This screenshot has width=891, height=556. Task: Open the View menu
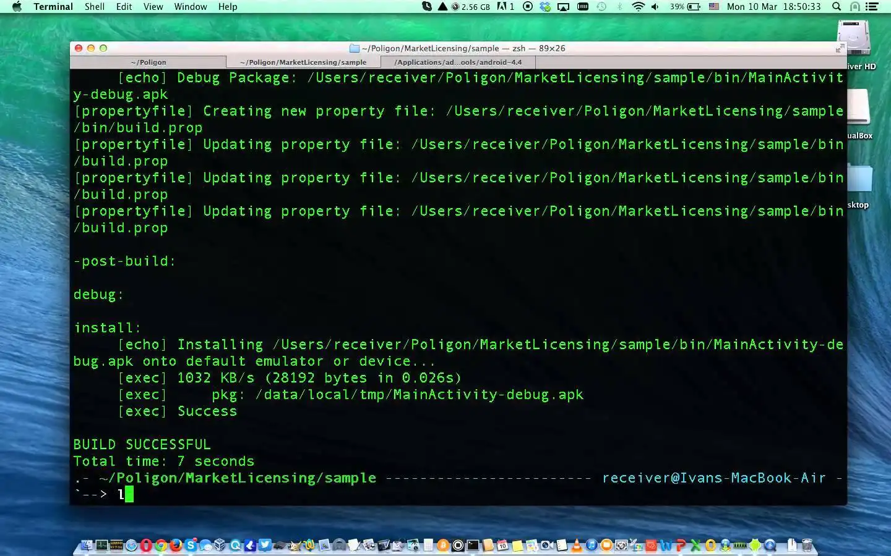tap(153, 7)
